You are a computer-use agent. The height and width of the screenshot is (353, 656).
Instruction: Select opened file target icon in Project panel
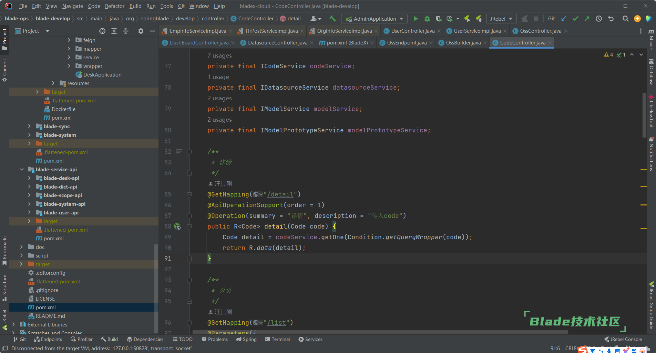[102, 31]
